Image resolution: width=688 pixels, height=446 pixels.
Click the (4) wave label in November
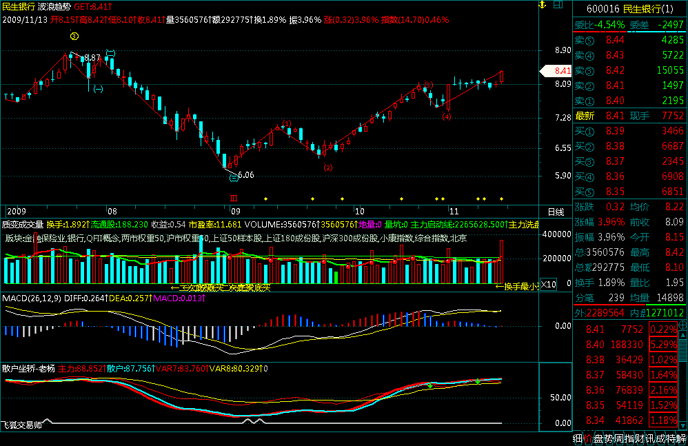point(447,116)
